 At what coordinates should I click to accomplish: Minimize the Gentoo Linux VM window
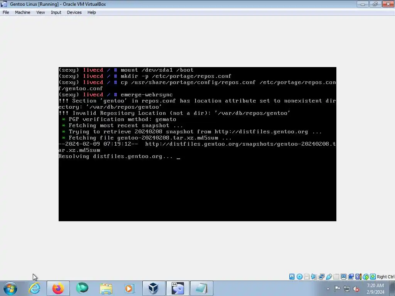(363, 4)
